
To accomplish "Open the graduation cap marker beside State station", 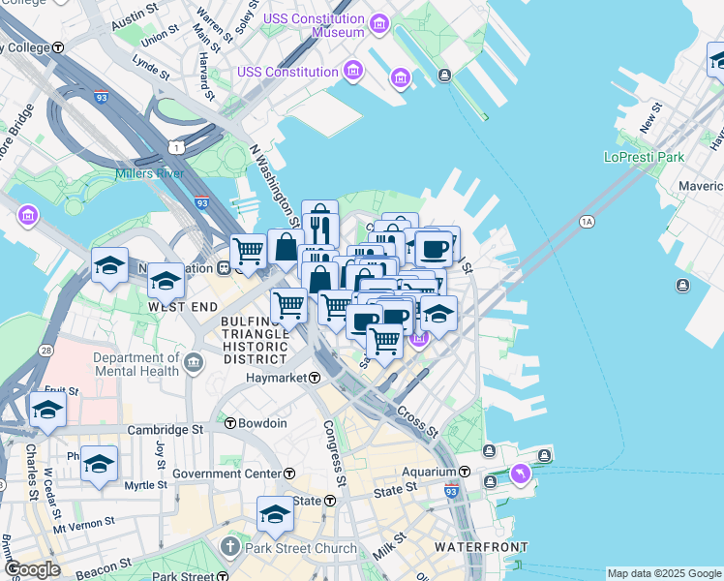I will (x=275, y=515).
